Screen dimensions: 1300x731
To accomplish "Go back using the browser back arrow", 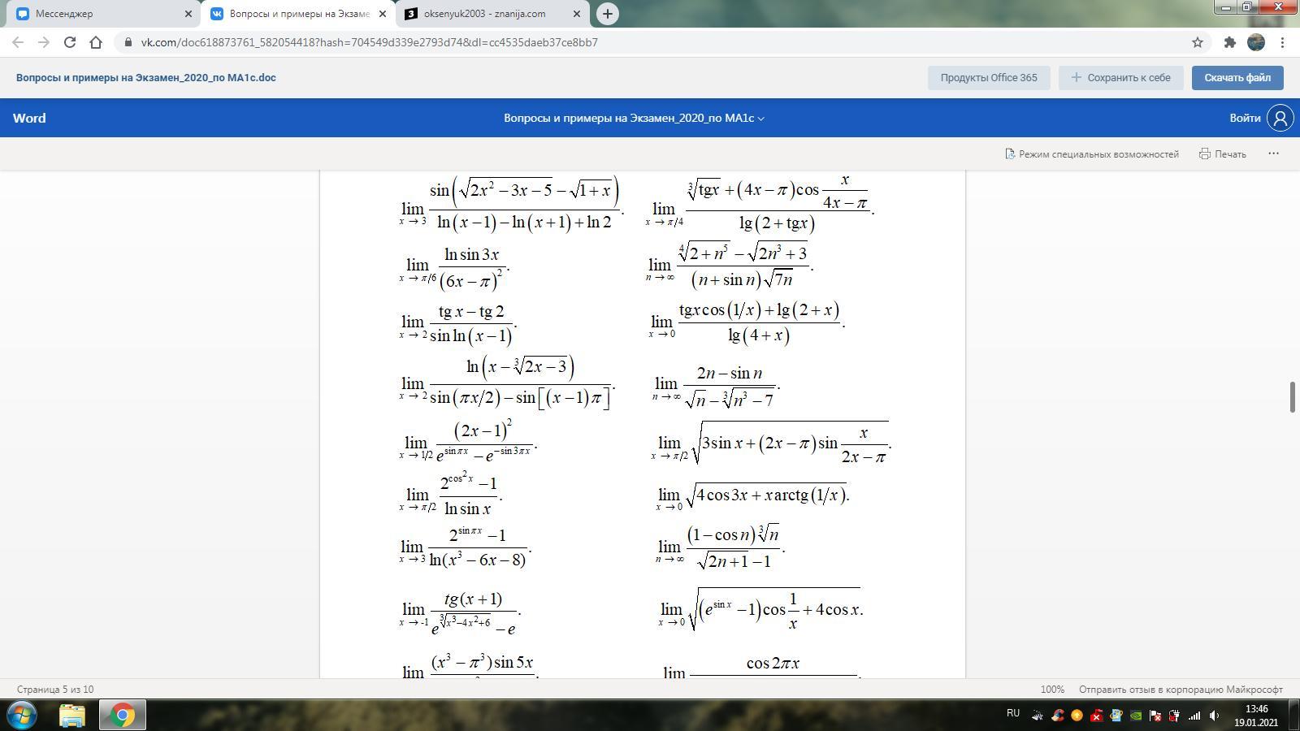I will (18, 42).
